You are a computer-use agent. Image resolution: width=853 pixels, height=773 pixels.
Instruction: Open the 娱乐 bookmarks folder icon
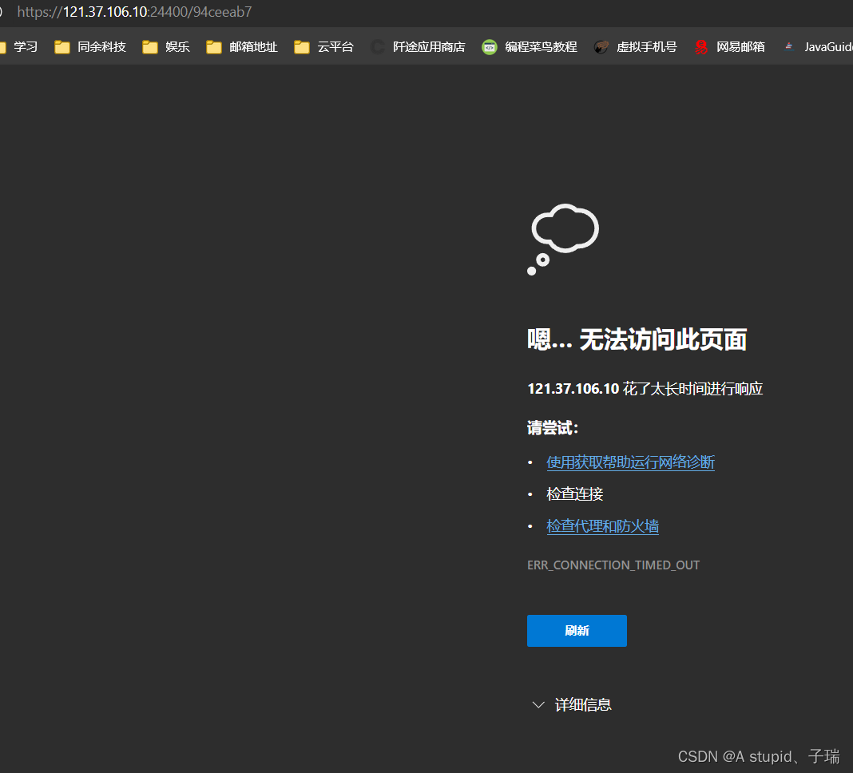149,47
